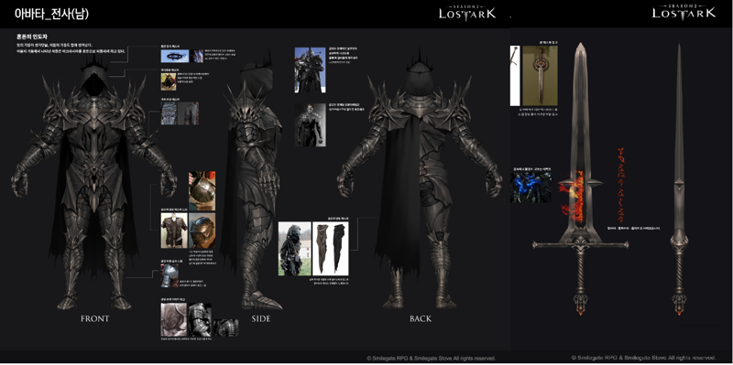Select the chainmail texture reference image
733x365 pixels.
click(170, 113)
